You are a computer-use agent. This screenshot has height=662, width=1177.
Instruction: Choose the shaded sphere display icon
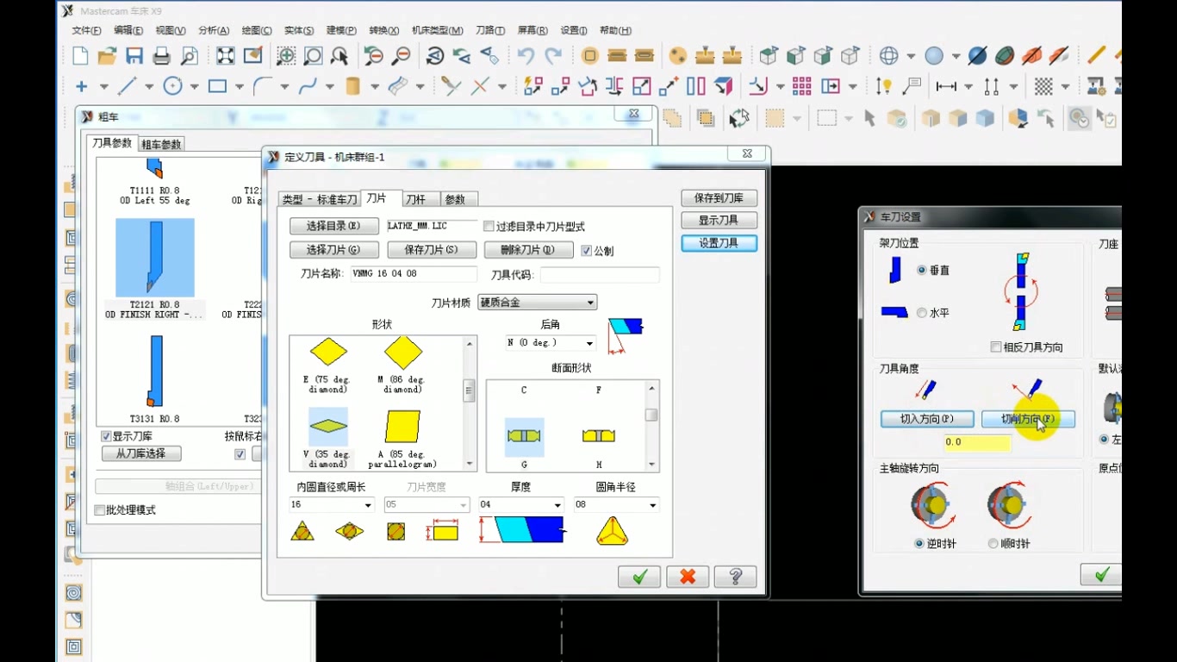coord(934,57)
